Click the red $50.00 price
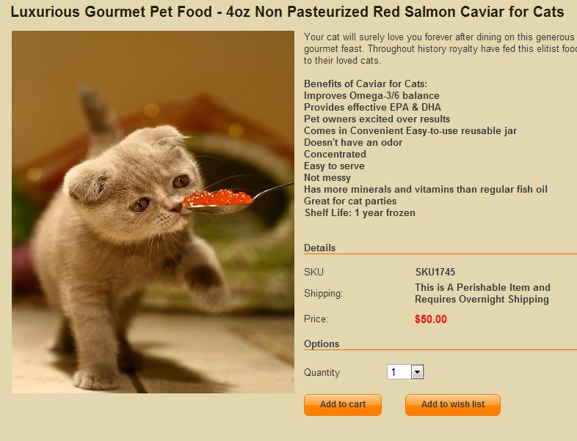The image size is (577, 441). tap(431, 319)
